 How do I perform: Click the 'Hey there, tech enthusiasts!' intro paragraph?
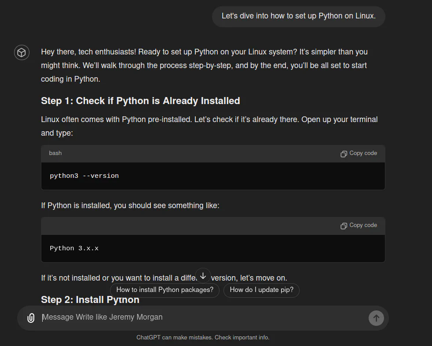tap(205, 65)
